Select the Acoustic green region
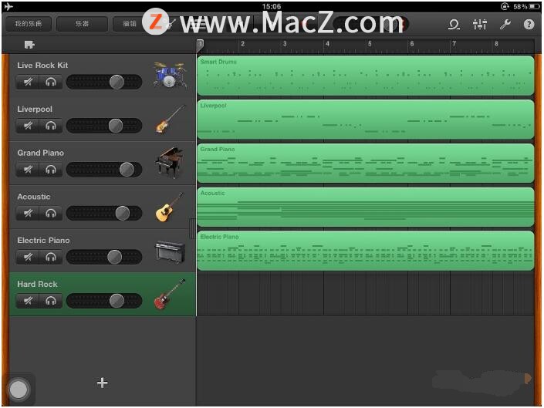544x408 pixels. 366,207
